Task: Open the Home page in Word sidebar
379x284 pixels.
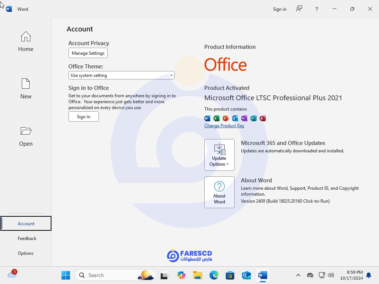Action: click(x=26, y=41)
